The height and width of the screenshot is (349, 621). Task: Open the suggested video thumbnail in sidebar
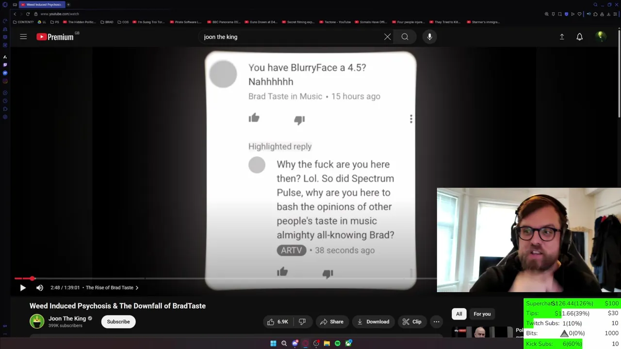pos(482,332)
